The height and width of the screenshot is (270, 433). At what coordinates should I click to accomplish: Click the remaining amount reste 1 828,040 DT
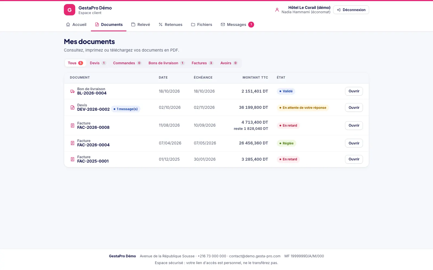pyautogui.click(x=251, y=129)
